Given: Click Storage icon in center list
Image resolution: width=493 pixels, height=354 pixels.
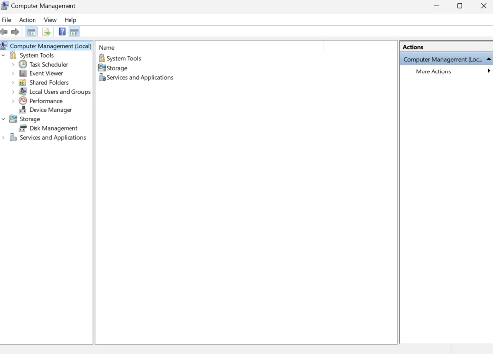Looking at the screenshot, I should [x=102, y=68].
